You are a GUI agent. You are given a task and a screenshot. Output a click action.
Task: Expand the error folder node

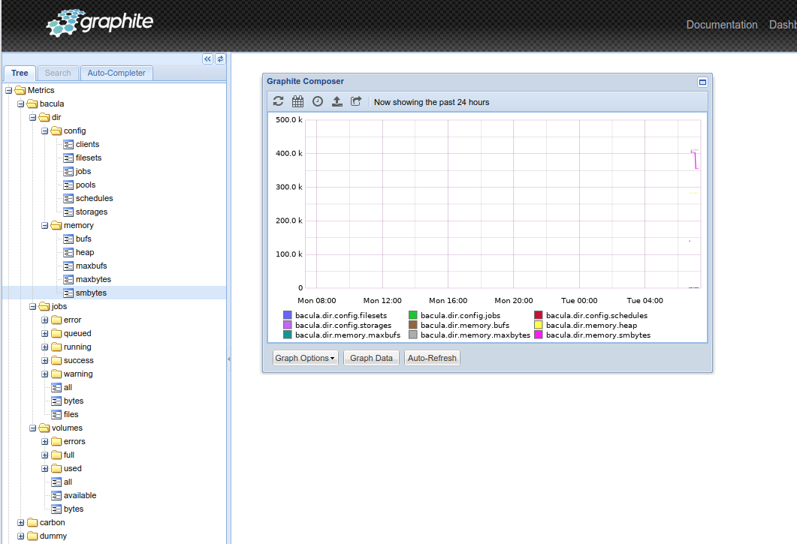pyautogui.click(x=45, y=320)
